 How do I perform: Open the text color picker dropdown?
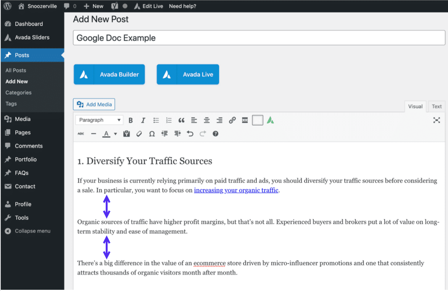click(115, 134)
